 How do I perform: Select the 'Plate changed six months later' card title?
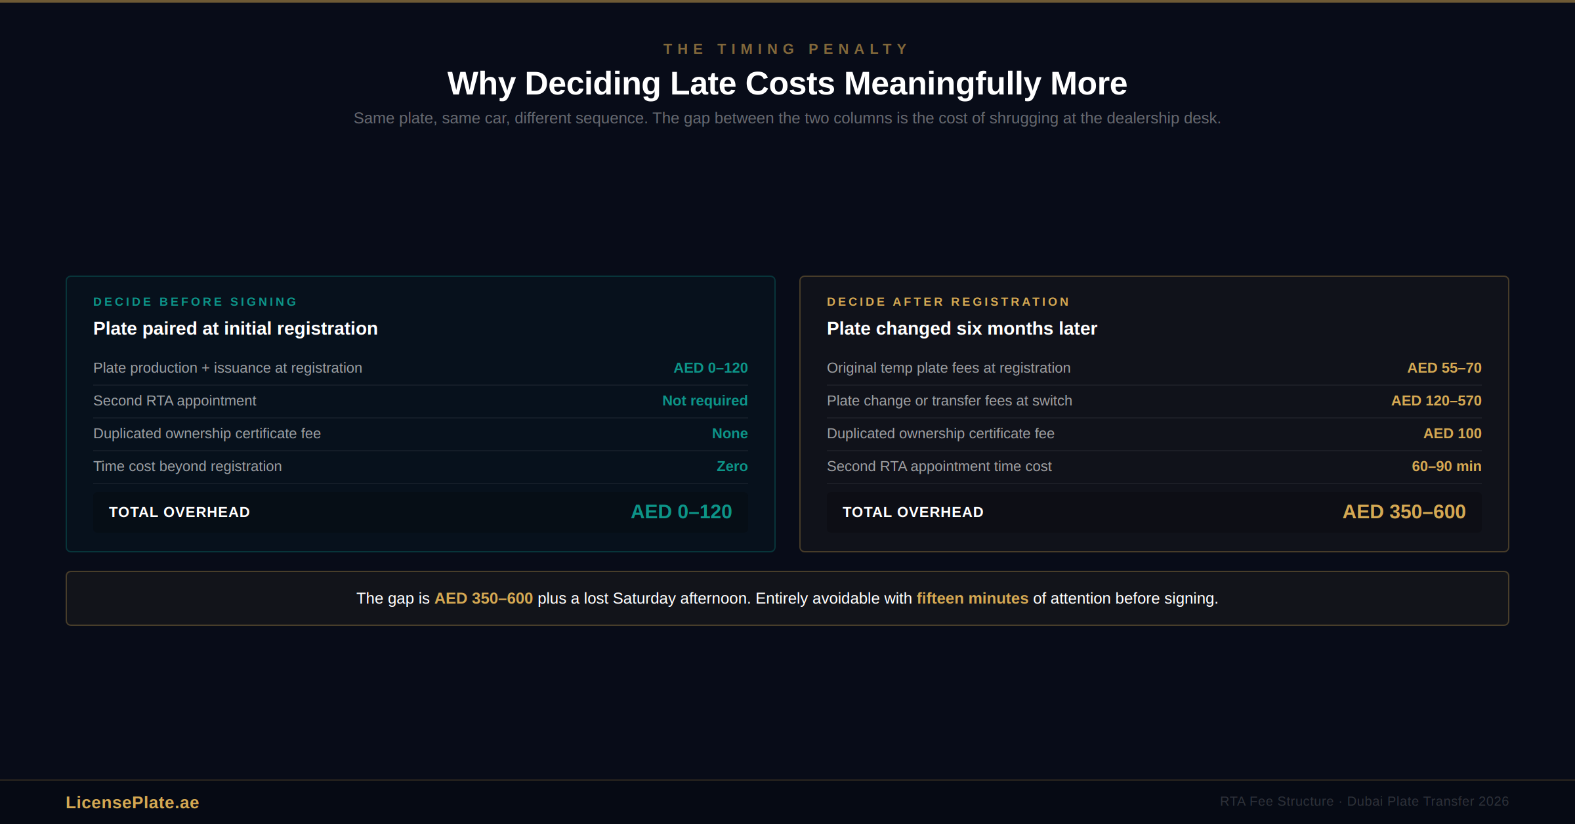pyautogui.click(x=961, y=329)
